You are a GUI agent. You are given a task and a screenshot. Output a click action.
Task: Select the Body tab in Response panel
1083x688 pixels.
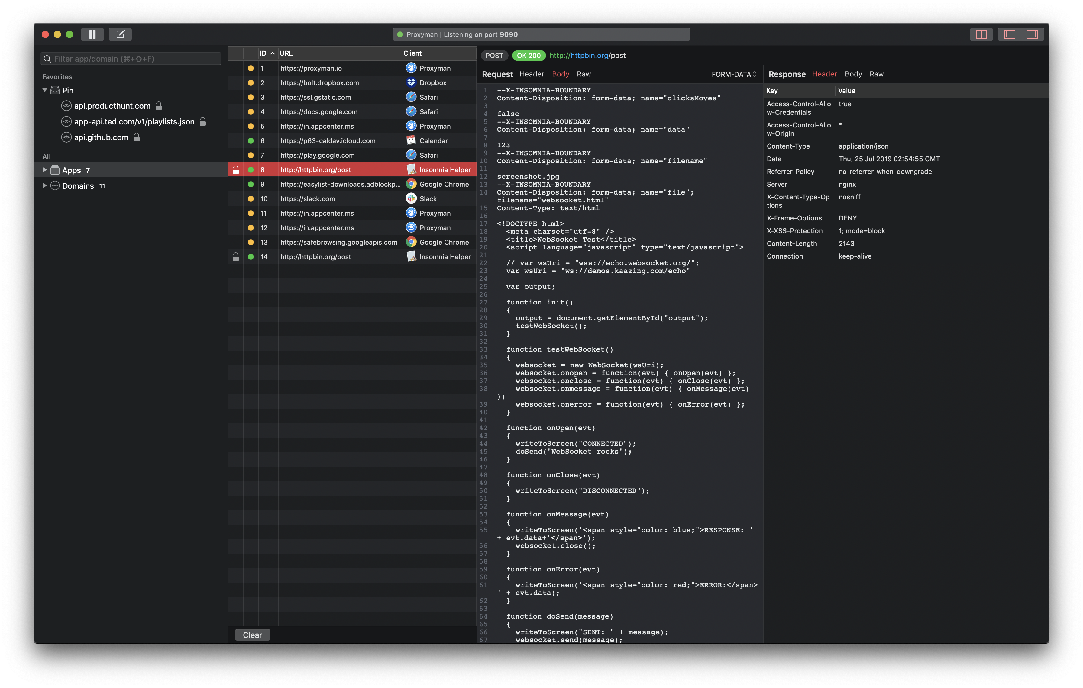click(853, 74)
